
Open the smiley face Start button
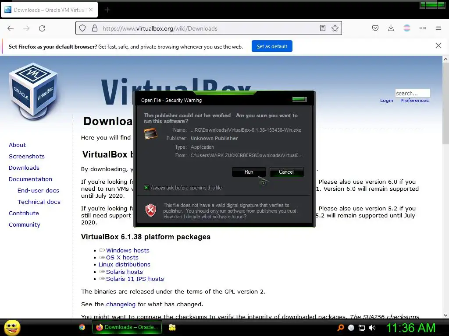(x=12, y=327)
